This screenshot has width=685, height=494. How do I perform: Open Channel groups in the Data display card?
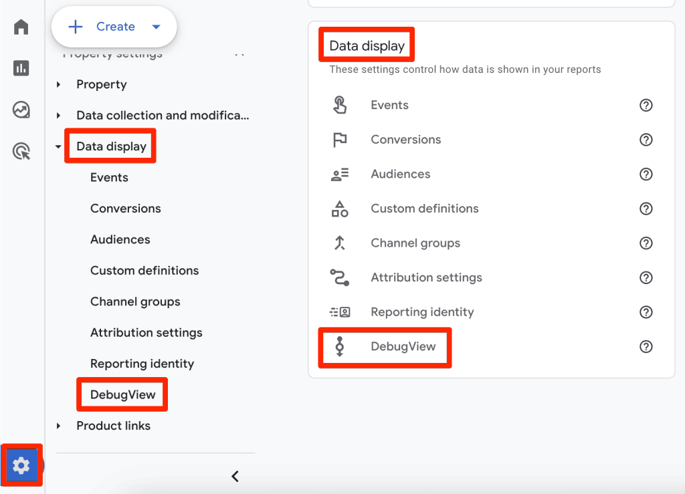[x=415, y=243]
